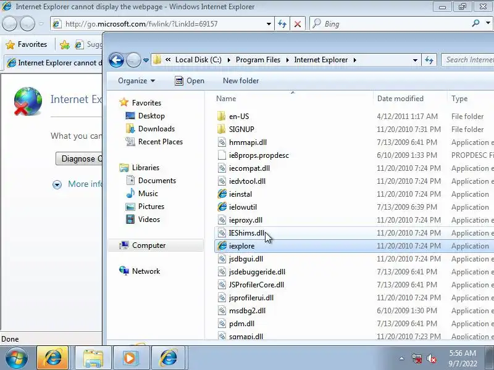Select ieproxy.dll file icon
This screenshot has height=370, width=494.
tap(222, 220)
